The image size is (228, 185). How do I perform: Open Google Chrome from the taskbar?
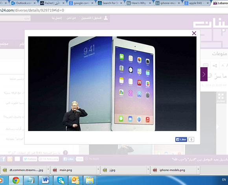(16, 180)
